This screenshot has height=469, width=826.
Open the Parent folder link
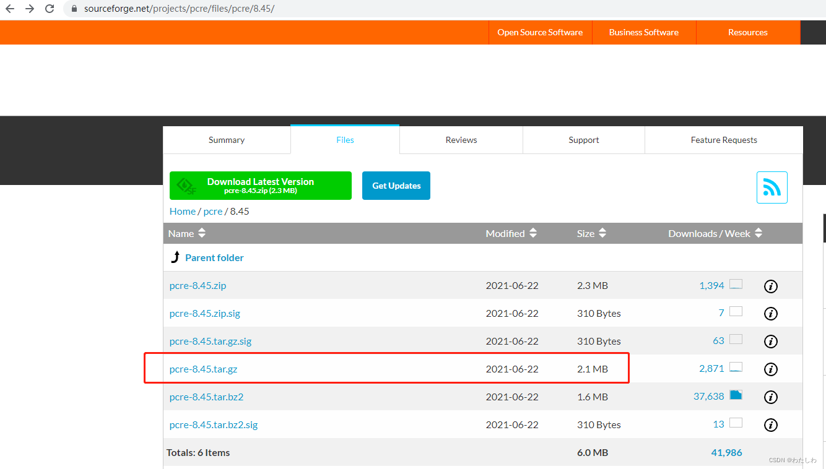(214, 257)
